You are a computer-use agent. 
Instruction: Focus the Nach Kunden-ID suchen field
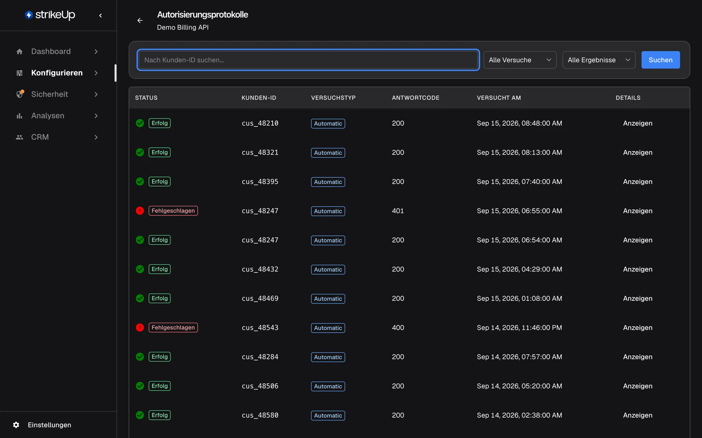(x=308, y=60)
